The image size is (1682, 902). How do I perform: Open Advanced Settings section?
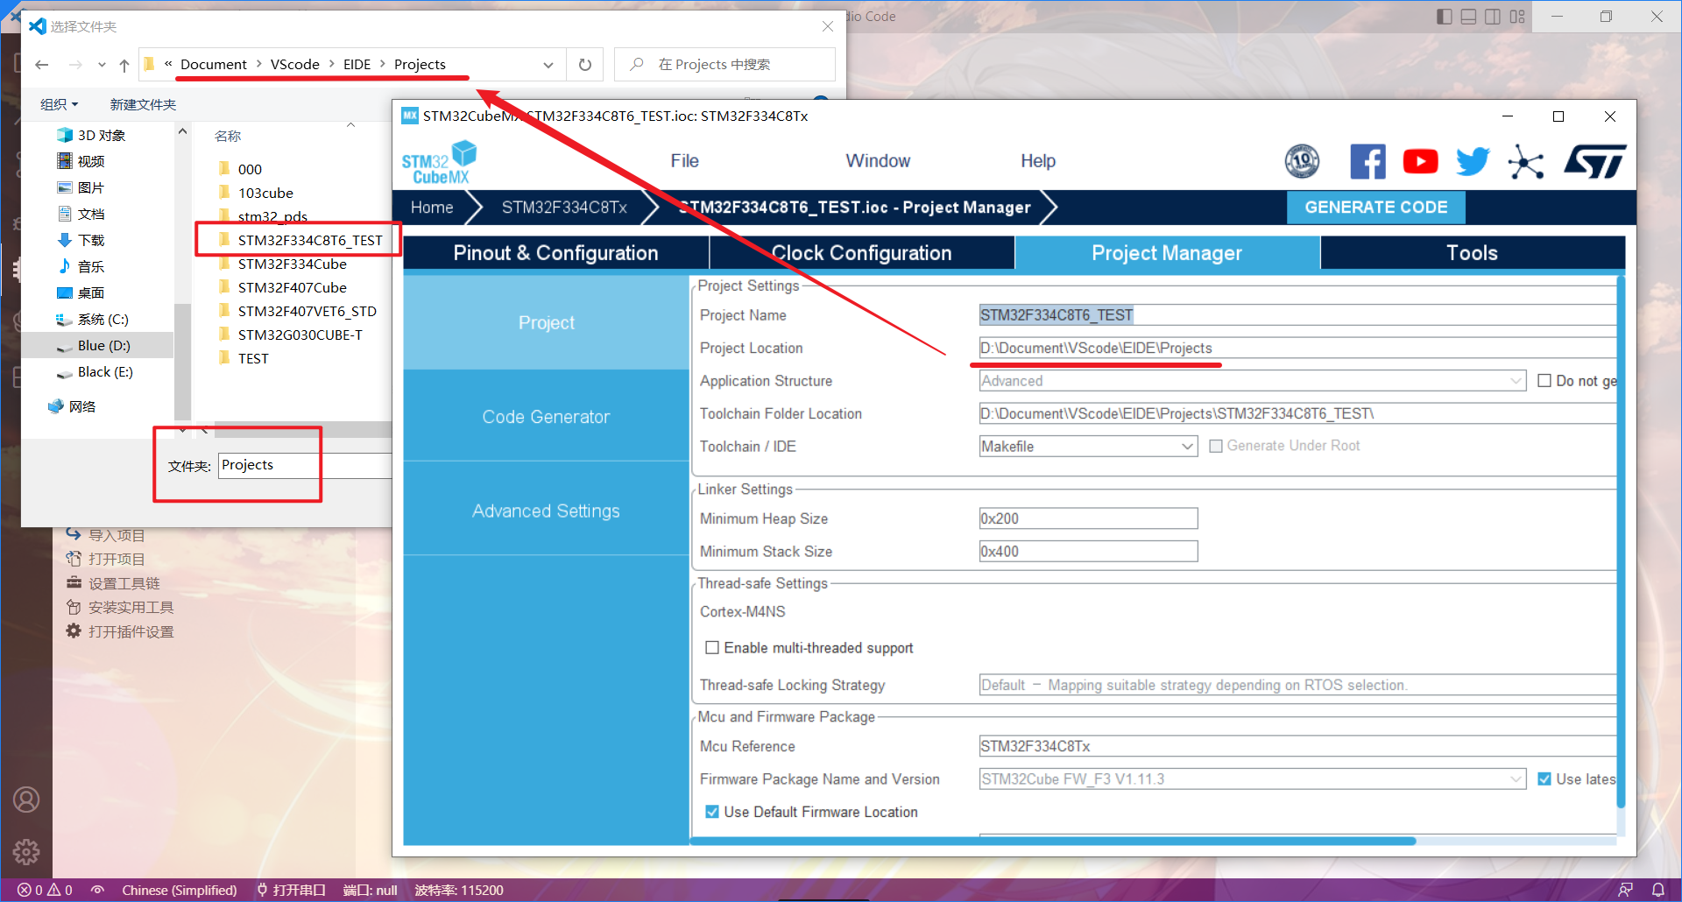[546, 511]
